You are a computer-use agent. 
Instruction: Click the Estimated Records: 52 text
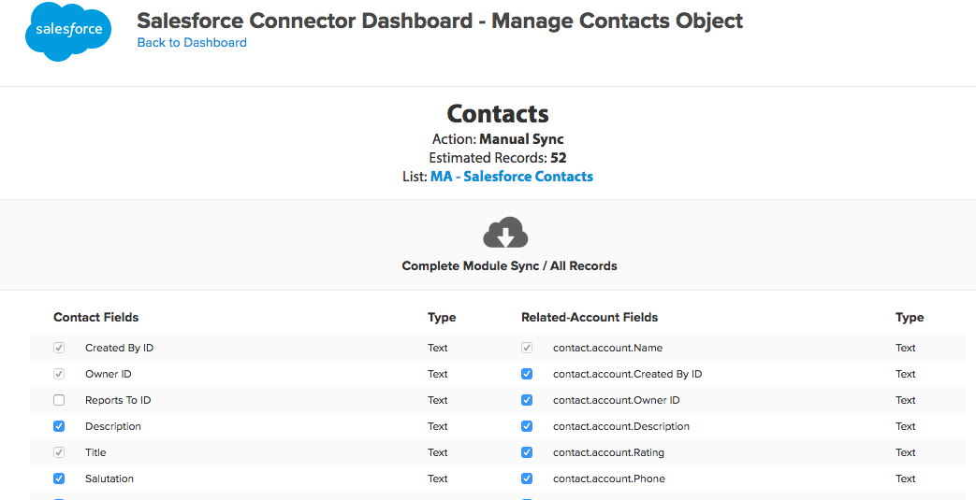(497, 158)
